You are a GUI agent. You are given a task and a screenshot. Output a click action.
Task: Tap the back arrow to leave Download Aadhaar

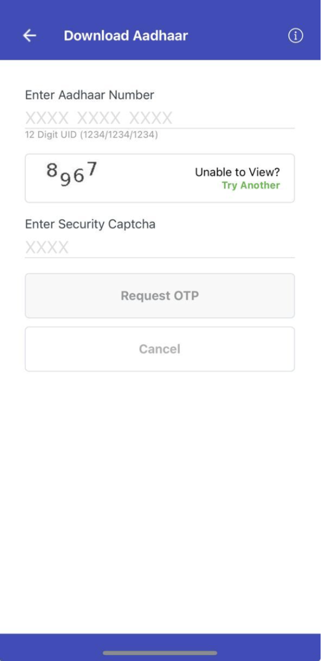coord(29,36)
